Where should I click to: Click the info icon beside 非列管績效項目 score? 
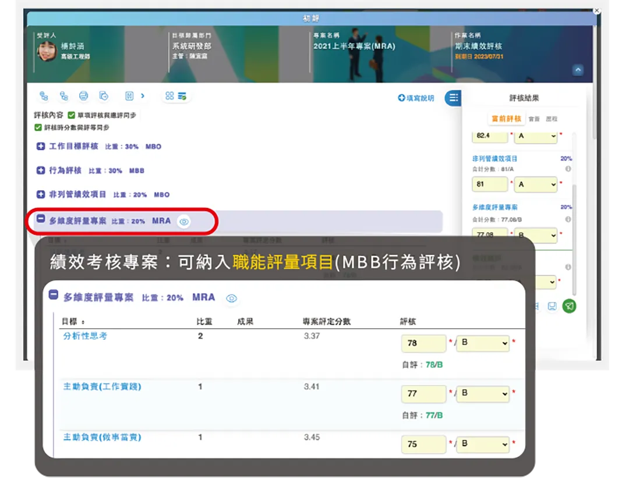click(568, 169)
